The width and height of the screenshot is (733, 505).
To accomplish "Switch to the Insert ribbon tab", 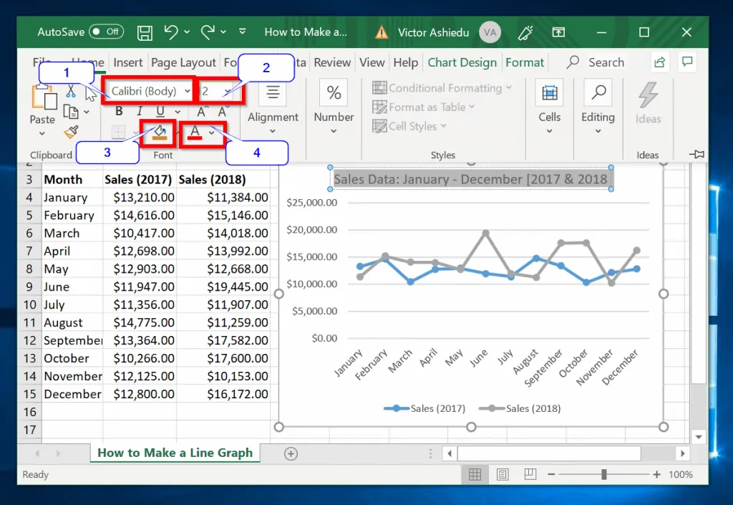I will (128, 62).
